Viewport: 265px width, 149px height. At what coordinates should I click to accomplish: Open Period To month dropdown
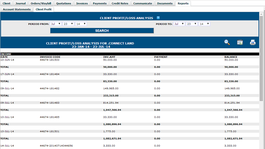pyautogui.click(x=179, y=24)
